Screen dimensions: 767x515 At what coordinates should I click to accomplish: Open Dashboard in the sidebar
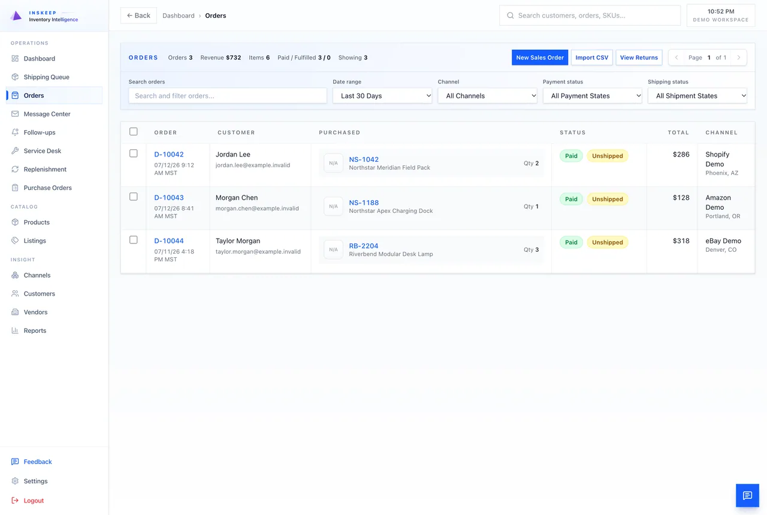tap(54, 59)
